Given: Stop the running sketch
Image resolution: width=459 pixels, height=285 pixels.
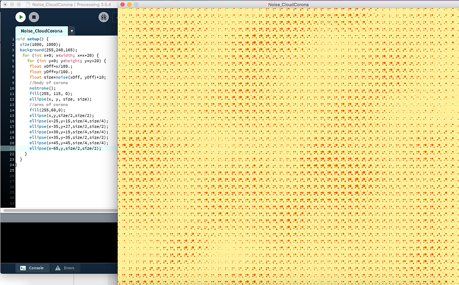Looking at the screenshot, I should (x=34, y=17).
